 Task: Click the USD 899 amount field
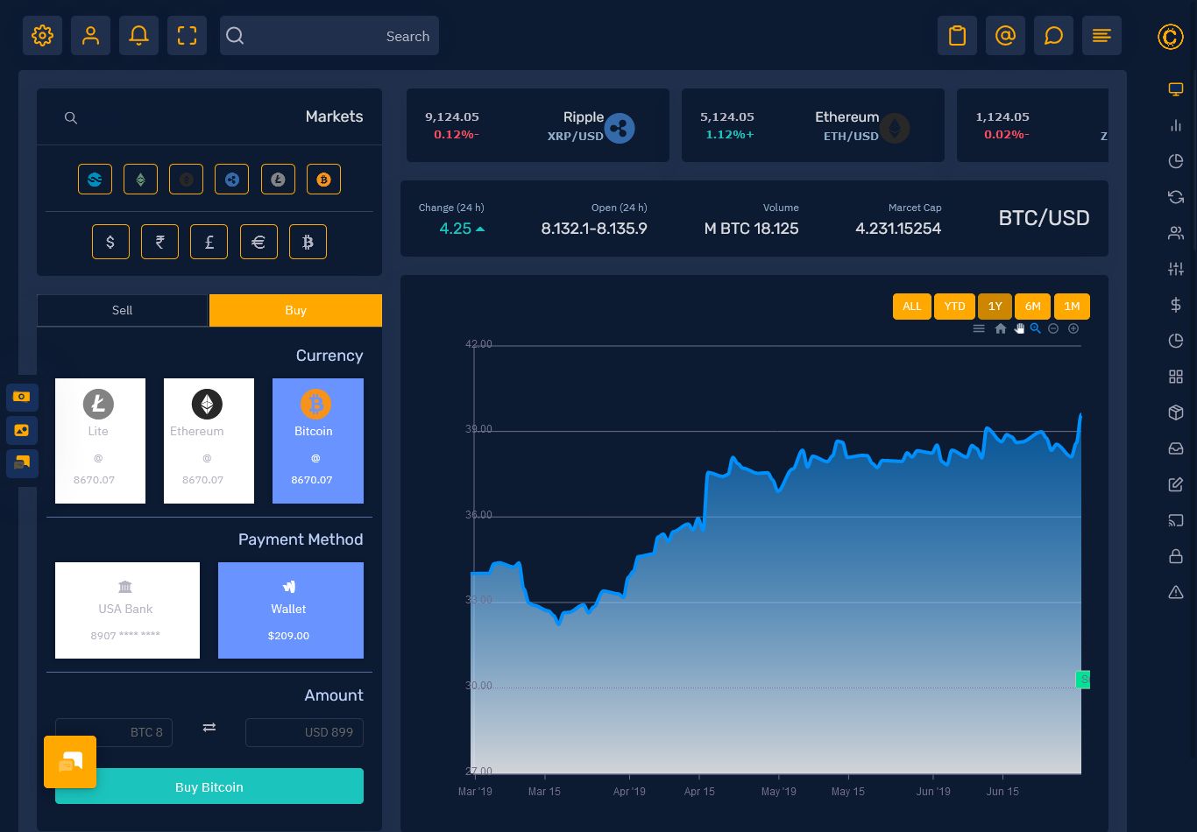304,732
